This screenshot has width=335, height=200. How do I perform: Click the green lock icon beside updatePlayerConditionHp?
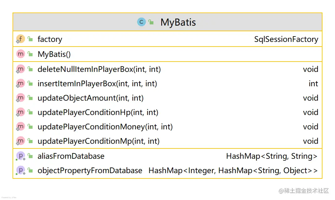(30, 112)
